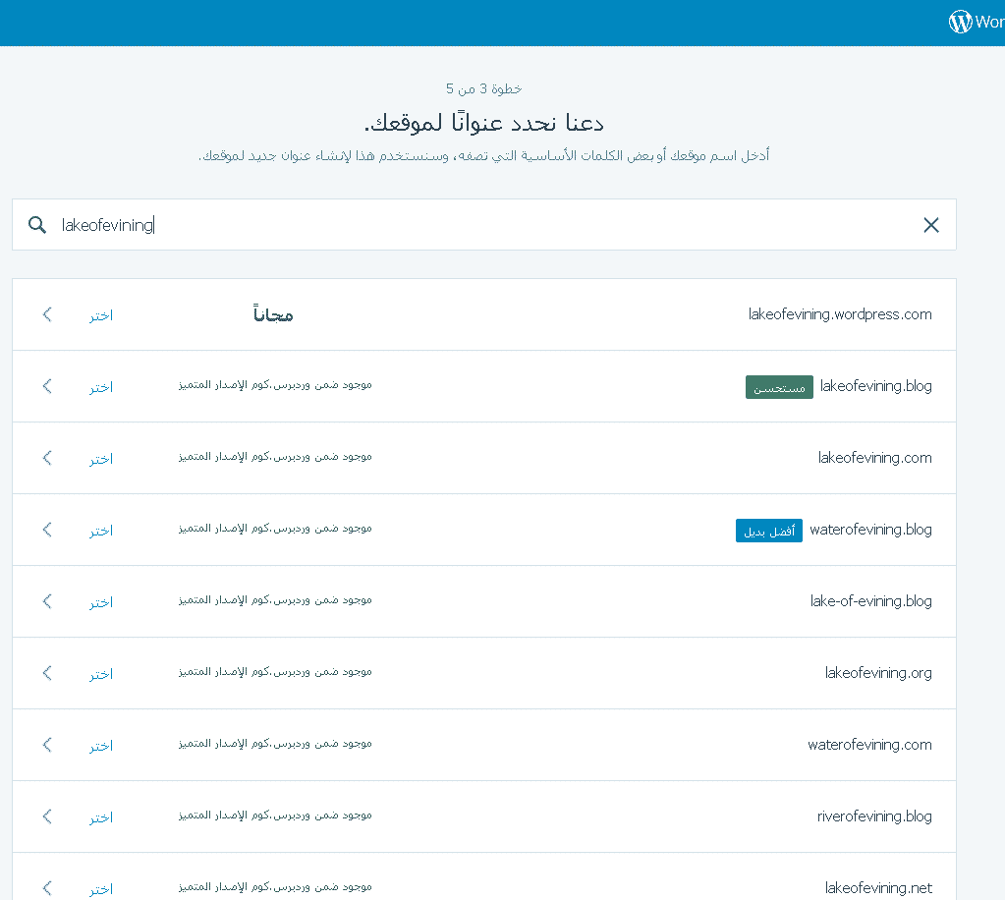Select اختر for lakeofevining.com
Screen dimensions: 1005x900
coord(99,458)
